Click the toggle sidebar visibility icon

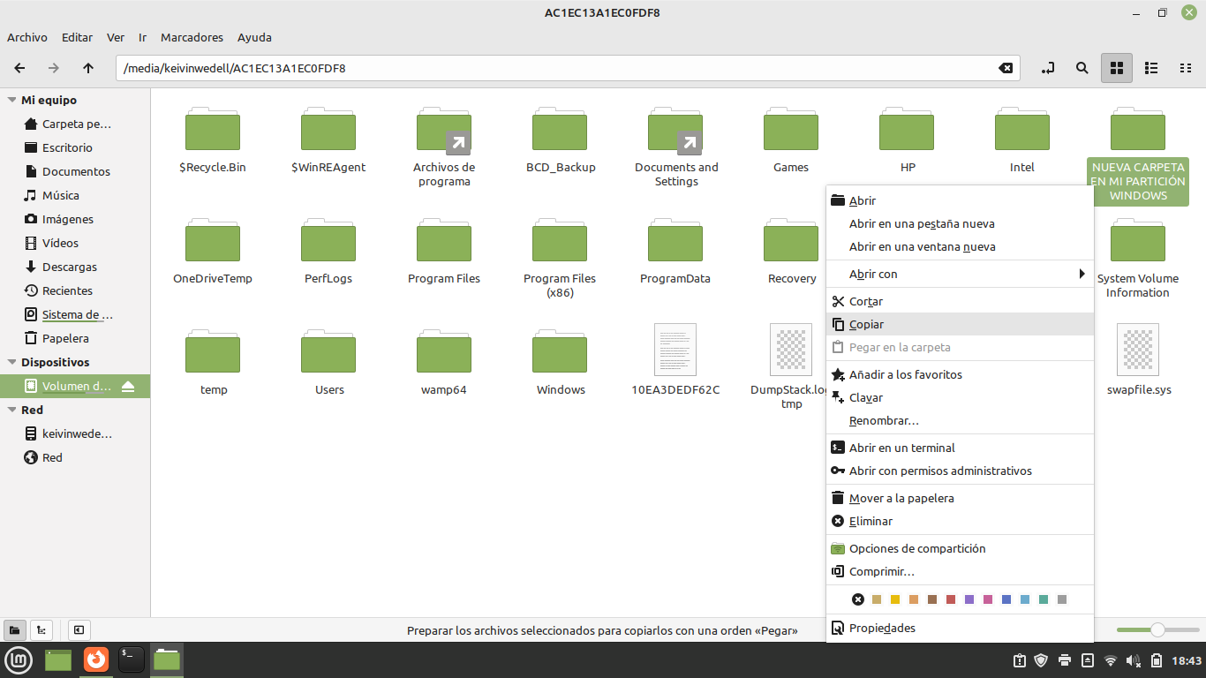79,630
